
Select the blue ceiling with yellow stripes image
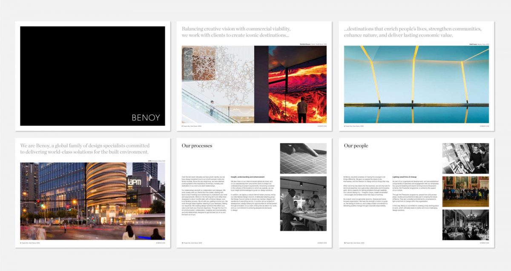click(x=416, y=84)
